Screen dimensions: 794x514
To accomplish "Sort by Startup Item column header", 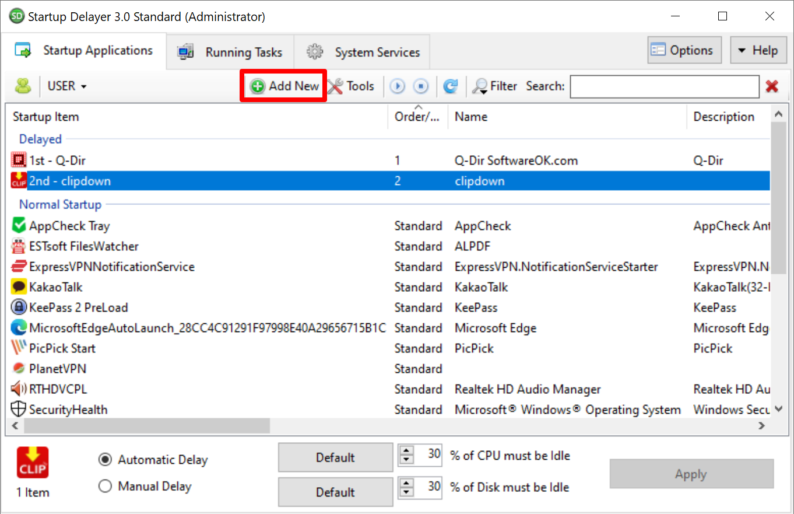I will (x=197, y=117).
